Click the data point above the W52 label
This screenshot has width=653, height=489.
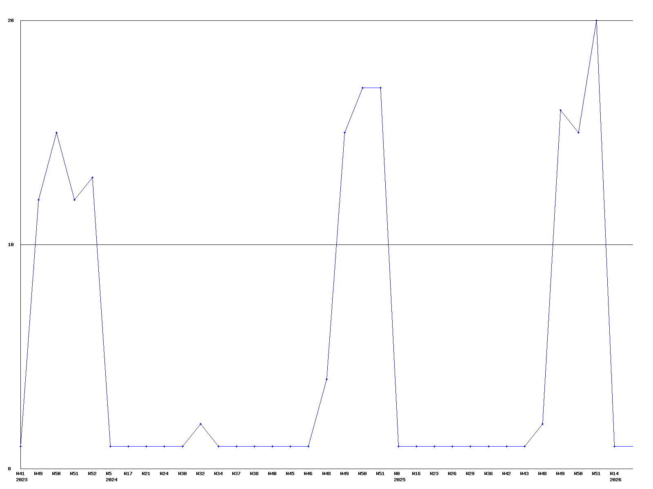(92, 177)
